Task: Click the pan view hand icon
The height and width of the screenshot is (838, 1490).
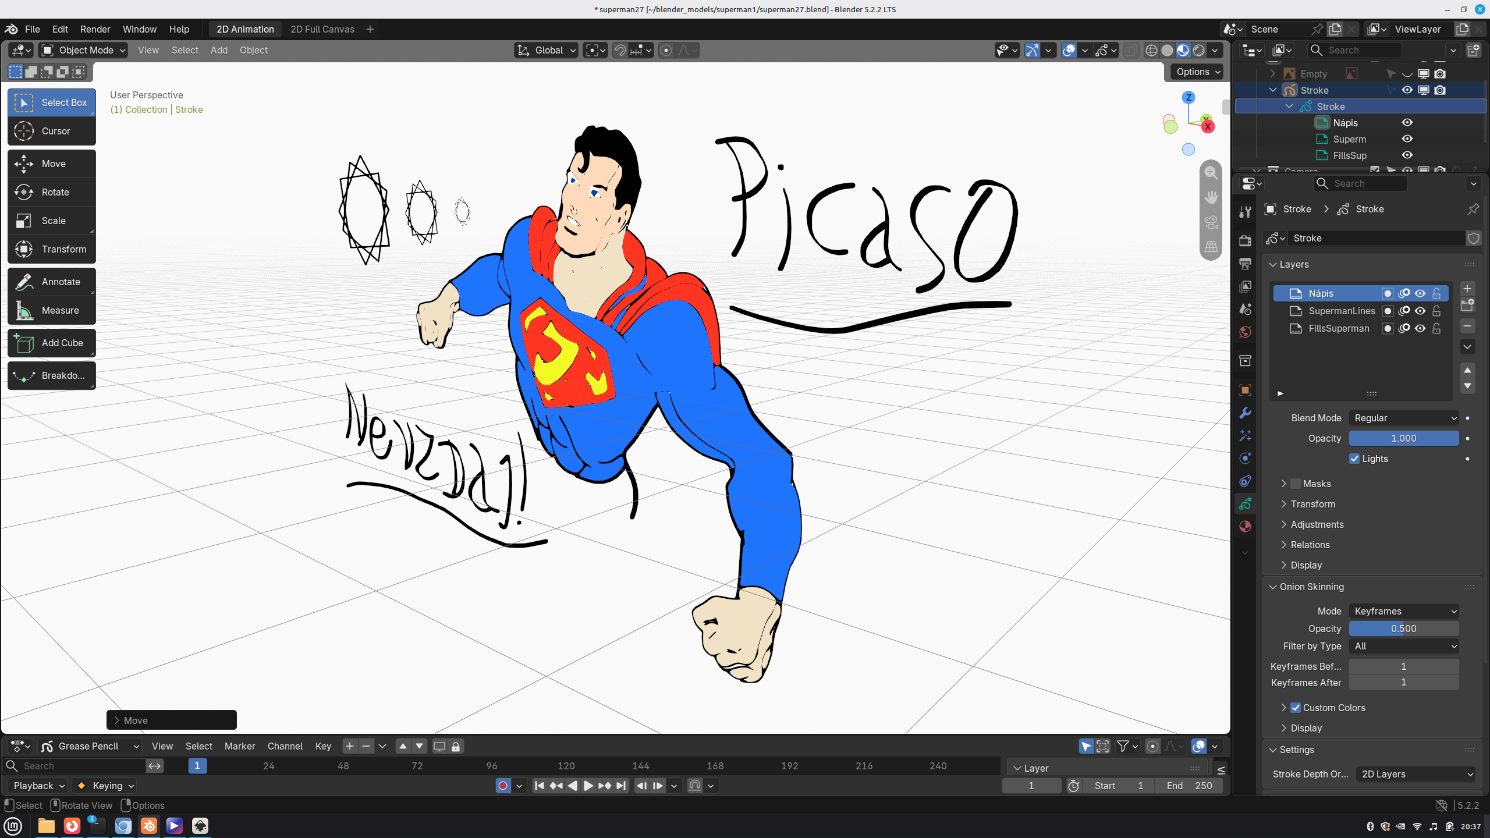Action: (1211, 197)
